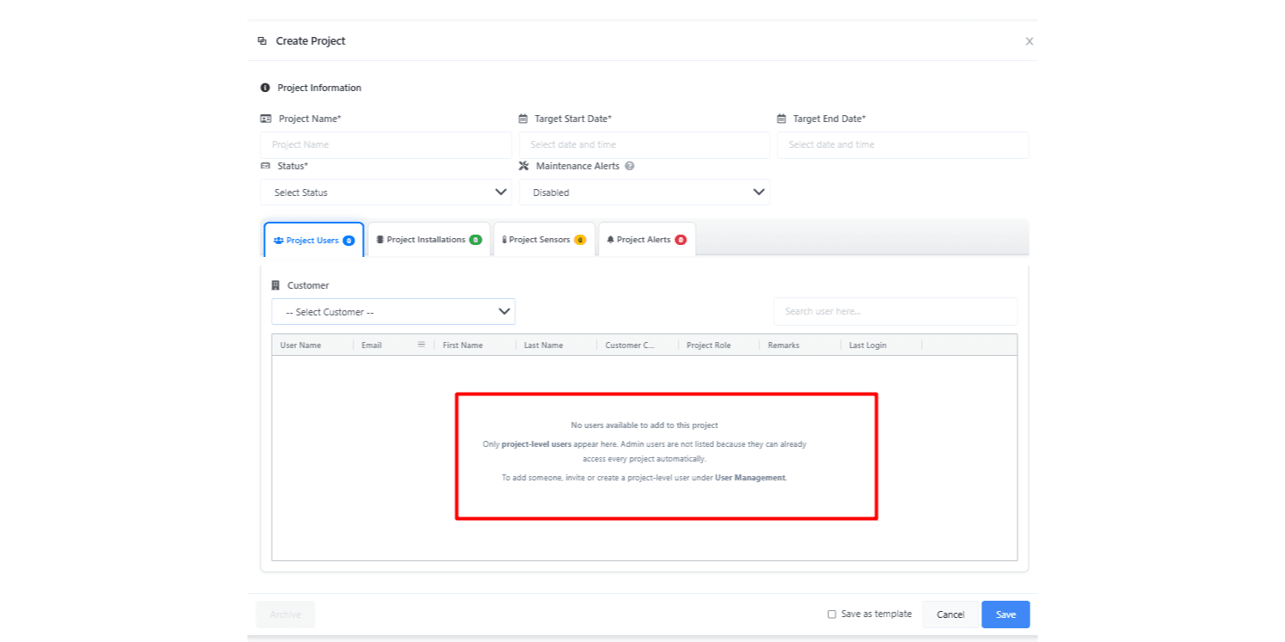1285x642 pixels.
Task: Click the Project Information info icon
Action: click(x=265, y=88)
